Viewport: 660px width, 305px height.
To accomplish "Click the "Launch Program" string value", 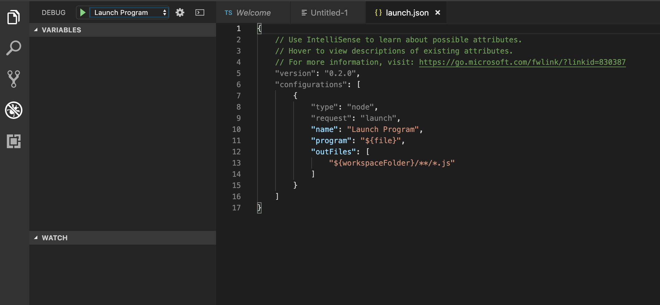I will click(x=383, y=129).
